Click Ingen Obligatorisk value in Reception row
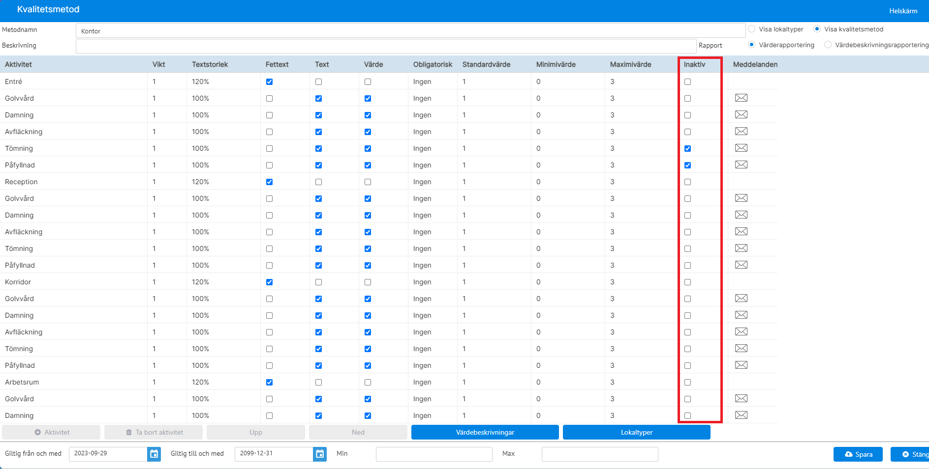 [x=422, y=182]
